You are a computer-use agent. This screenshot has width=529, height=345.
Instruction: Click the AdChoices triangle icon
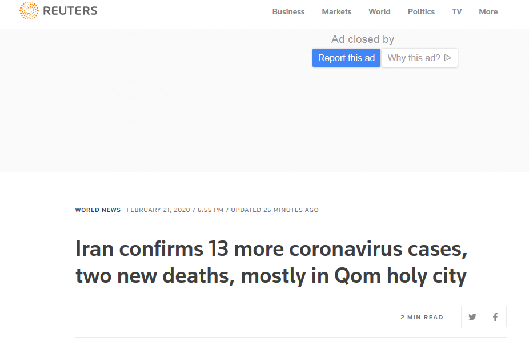448,58
